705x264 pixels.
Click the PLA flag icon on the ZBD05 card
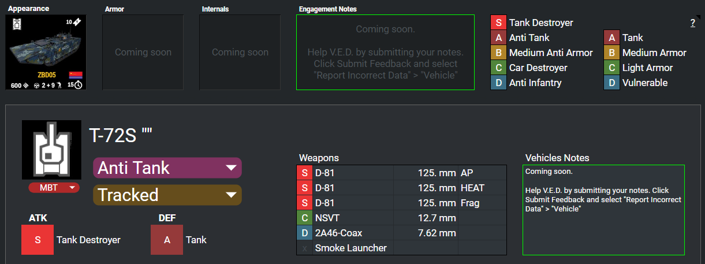76,75
